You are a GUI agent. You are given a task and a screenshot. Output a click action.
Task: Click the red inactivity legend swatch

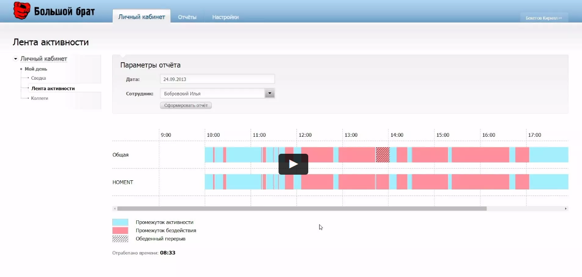(120, 230)
